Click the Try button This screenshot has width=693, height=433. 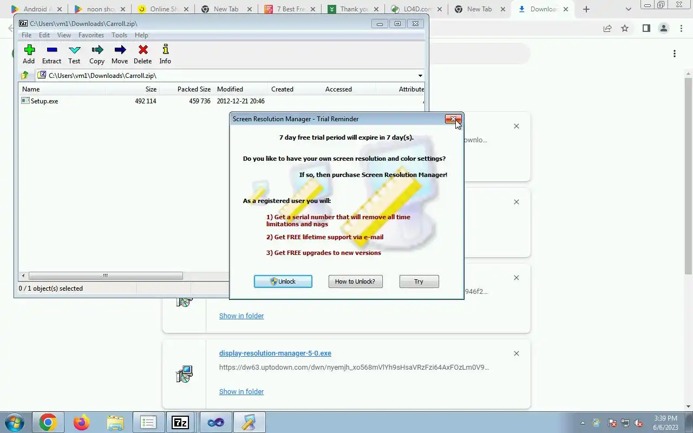coord(419,281)
